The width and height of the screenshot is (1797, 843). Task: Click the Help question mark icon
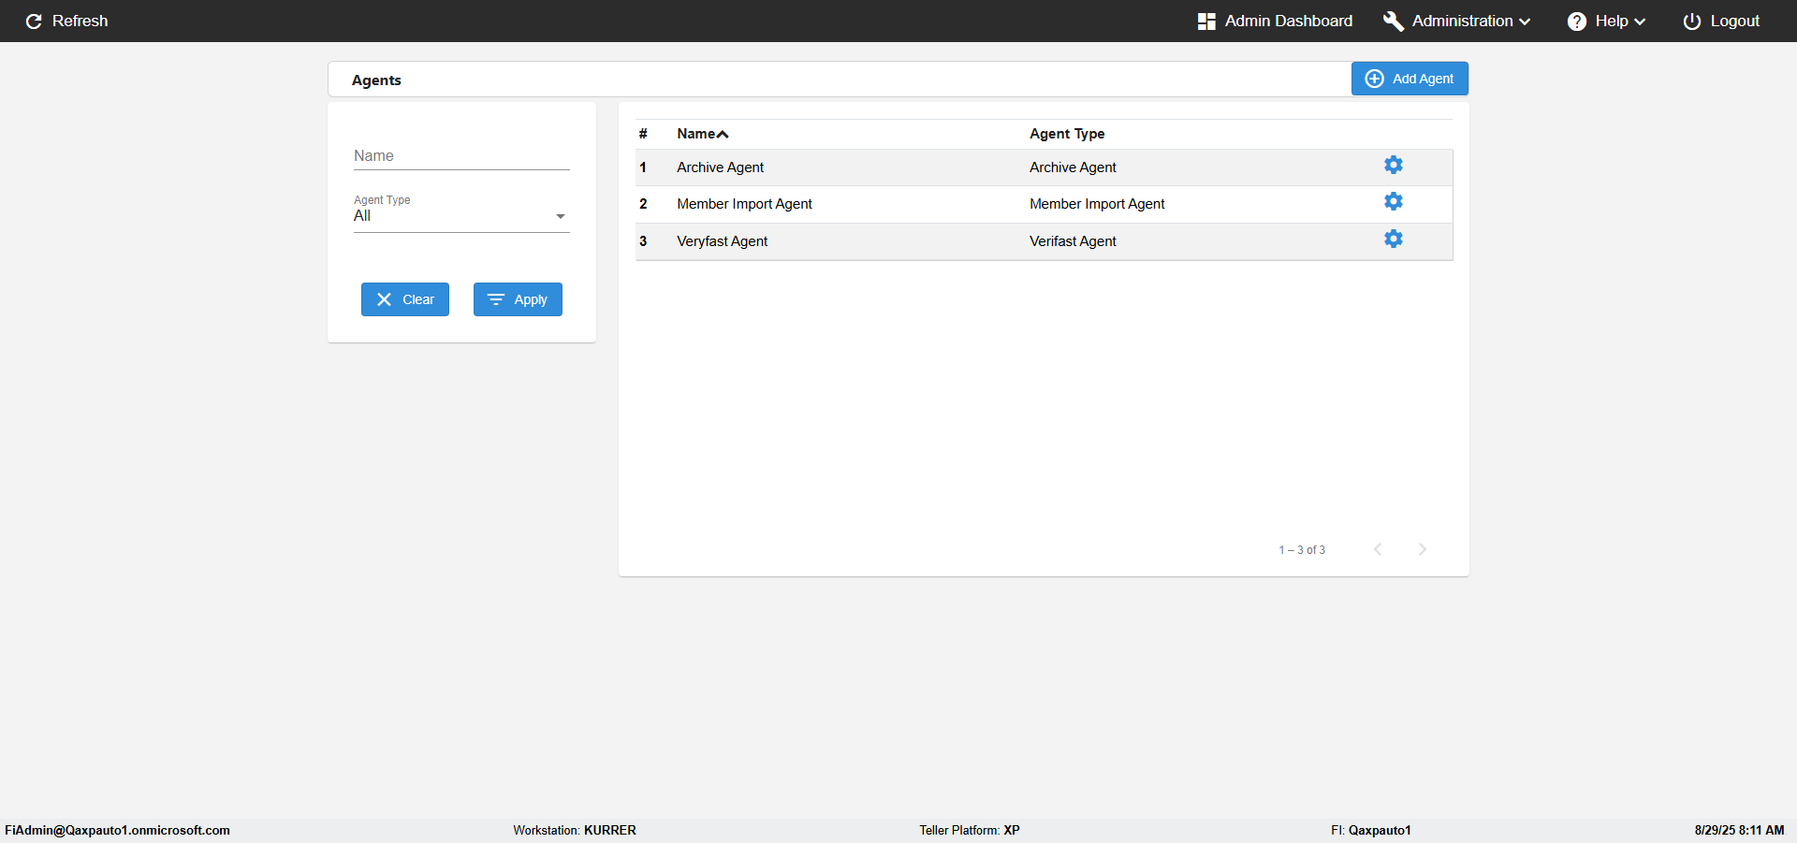1577,21
